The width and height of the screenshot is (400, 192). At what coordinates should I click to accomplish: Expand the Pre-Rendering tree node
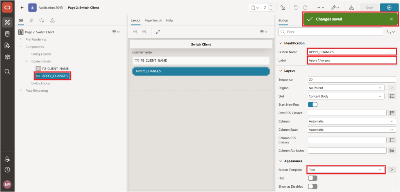(21, 39)
